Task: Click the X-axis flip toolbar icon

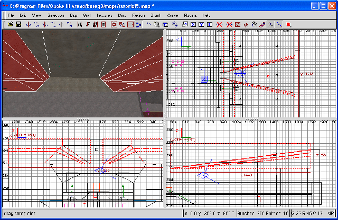Action: 28,25
